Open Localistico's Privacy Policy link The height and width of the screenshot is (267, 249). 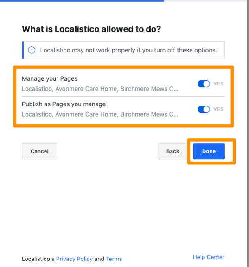[x=74, y=259]
